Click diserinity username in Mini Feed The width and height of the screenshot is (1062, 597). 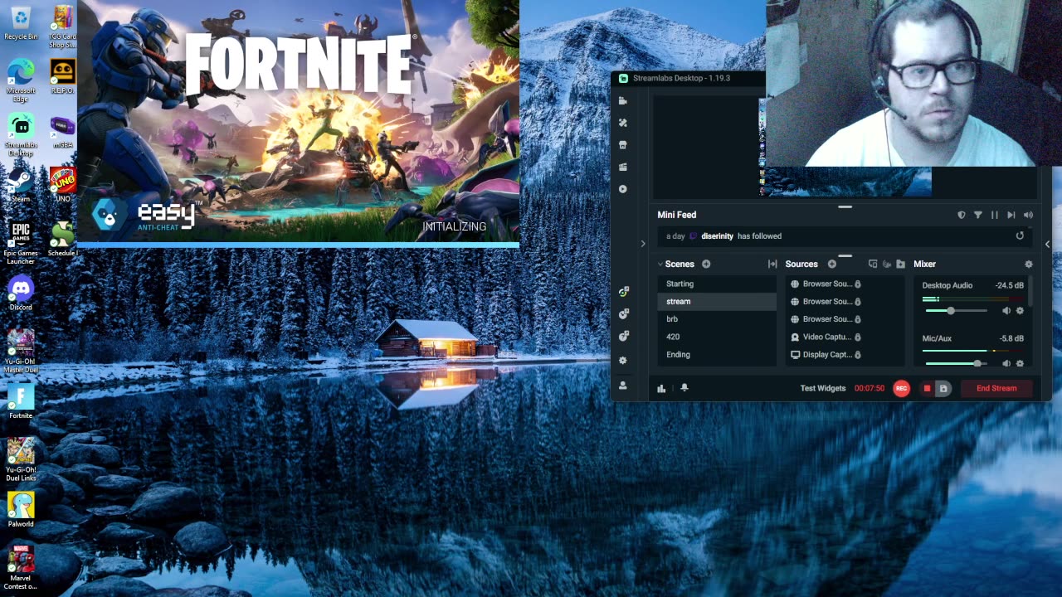pos(718,236)
